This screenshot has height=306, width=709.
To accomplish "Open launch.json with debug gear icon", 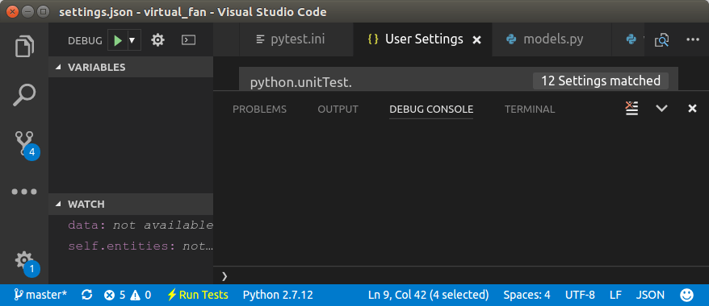I will tap(157, 40).
